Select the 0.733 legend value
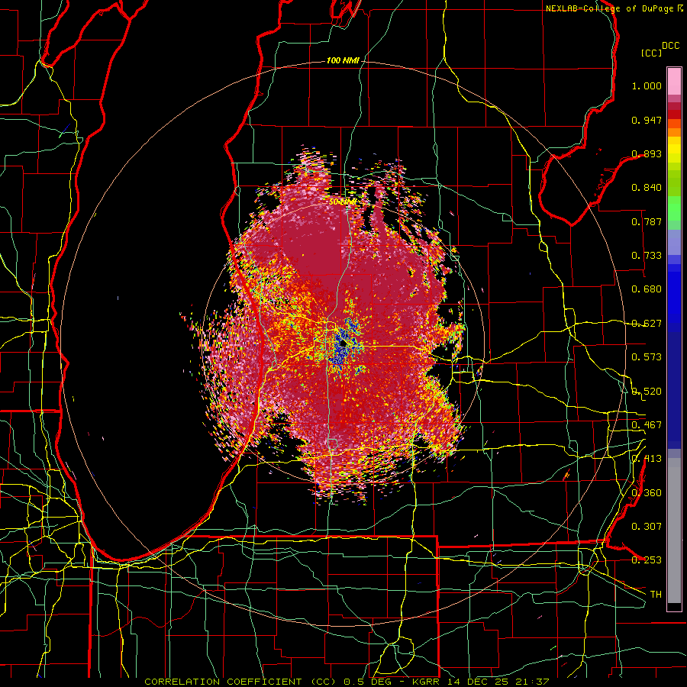Screen dimensions: 687x687 [647, 256]
